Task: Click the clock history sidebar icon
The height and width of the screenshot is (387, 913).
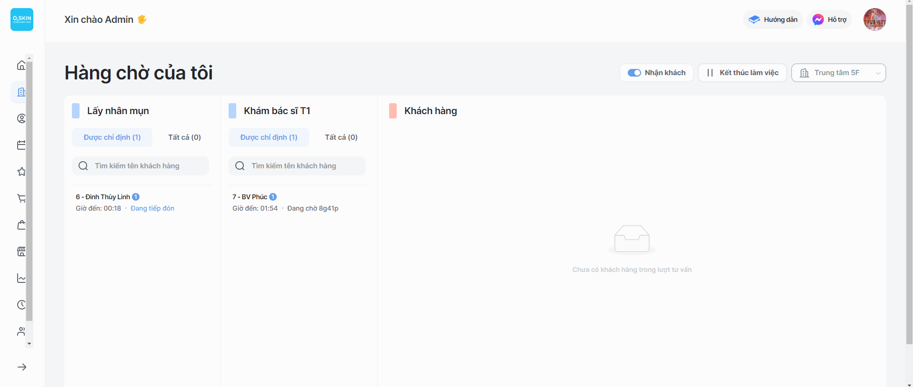Action: (x=21, y=305)
